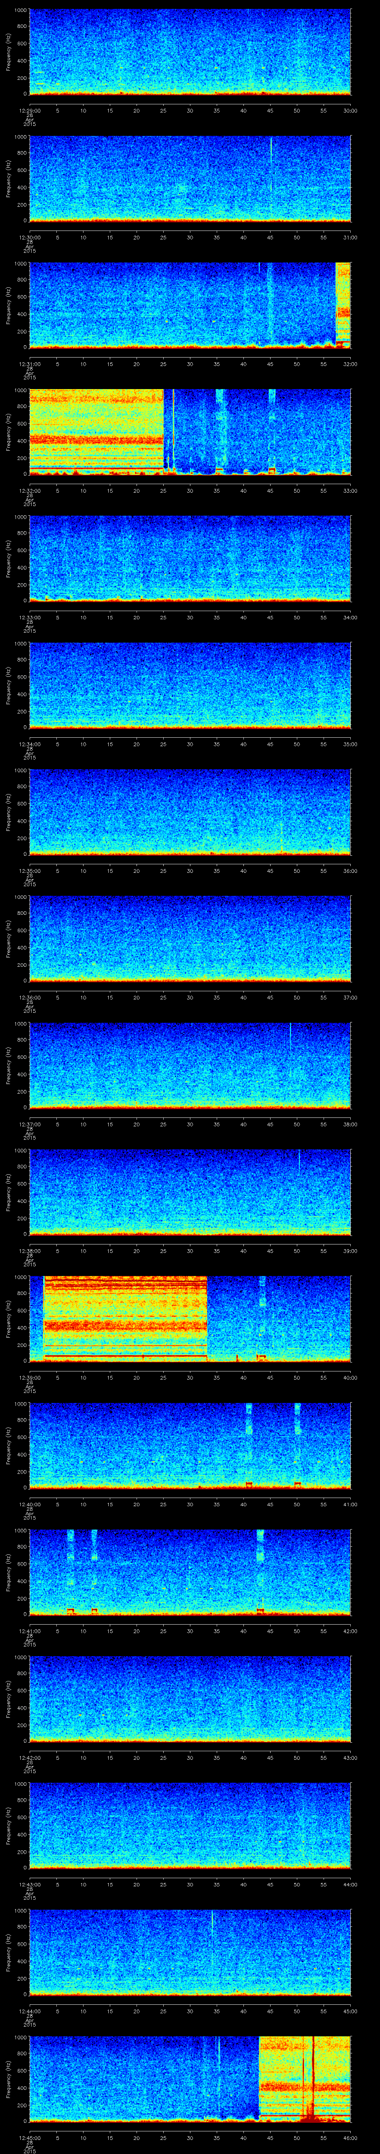380x2154 pixels.
Task: Click the 12:42:00 start time label
Action: 29,1758
